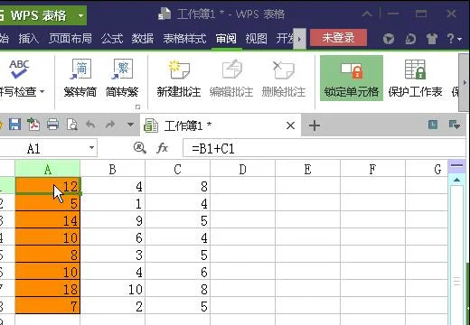This screenshot has height=325, width=470.
Task: Select cell C1 containing 8
Action: [178, 186]
